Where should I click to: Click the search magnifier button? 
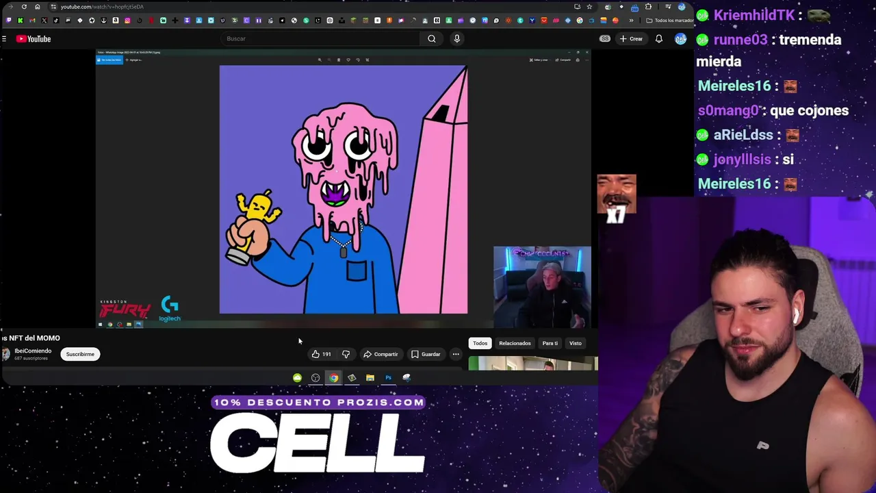432,39
